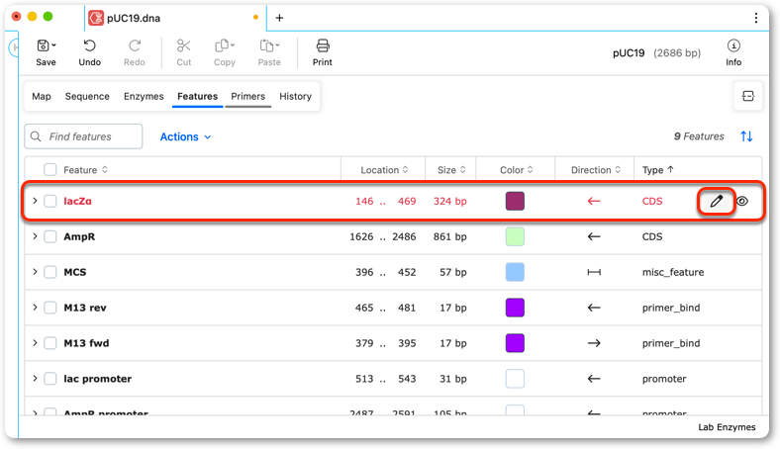Viewport: 780px width, 449px height.
Task: Click the sort order arrows beside 9 Features
Action: click(x=746, y=136)
